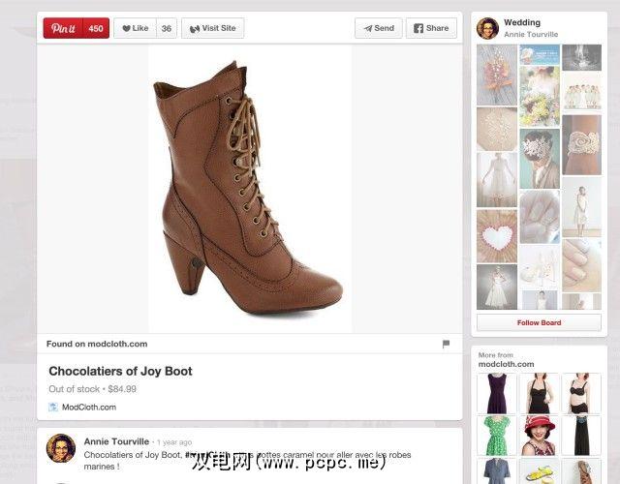Open the Wedding board title

click(x=522, y=22)
